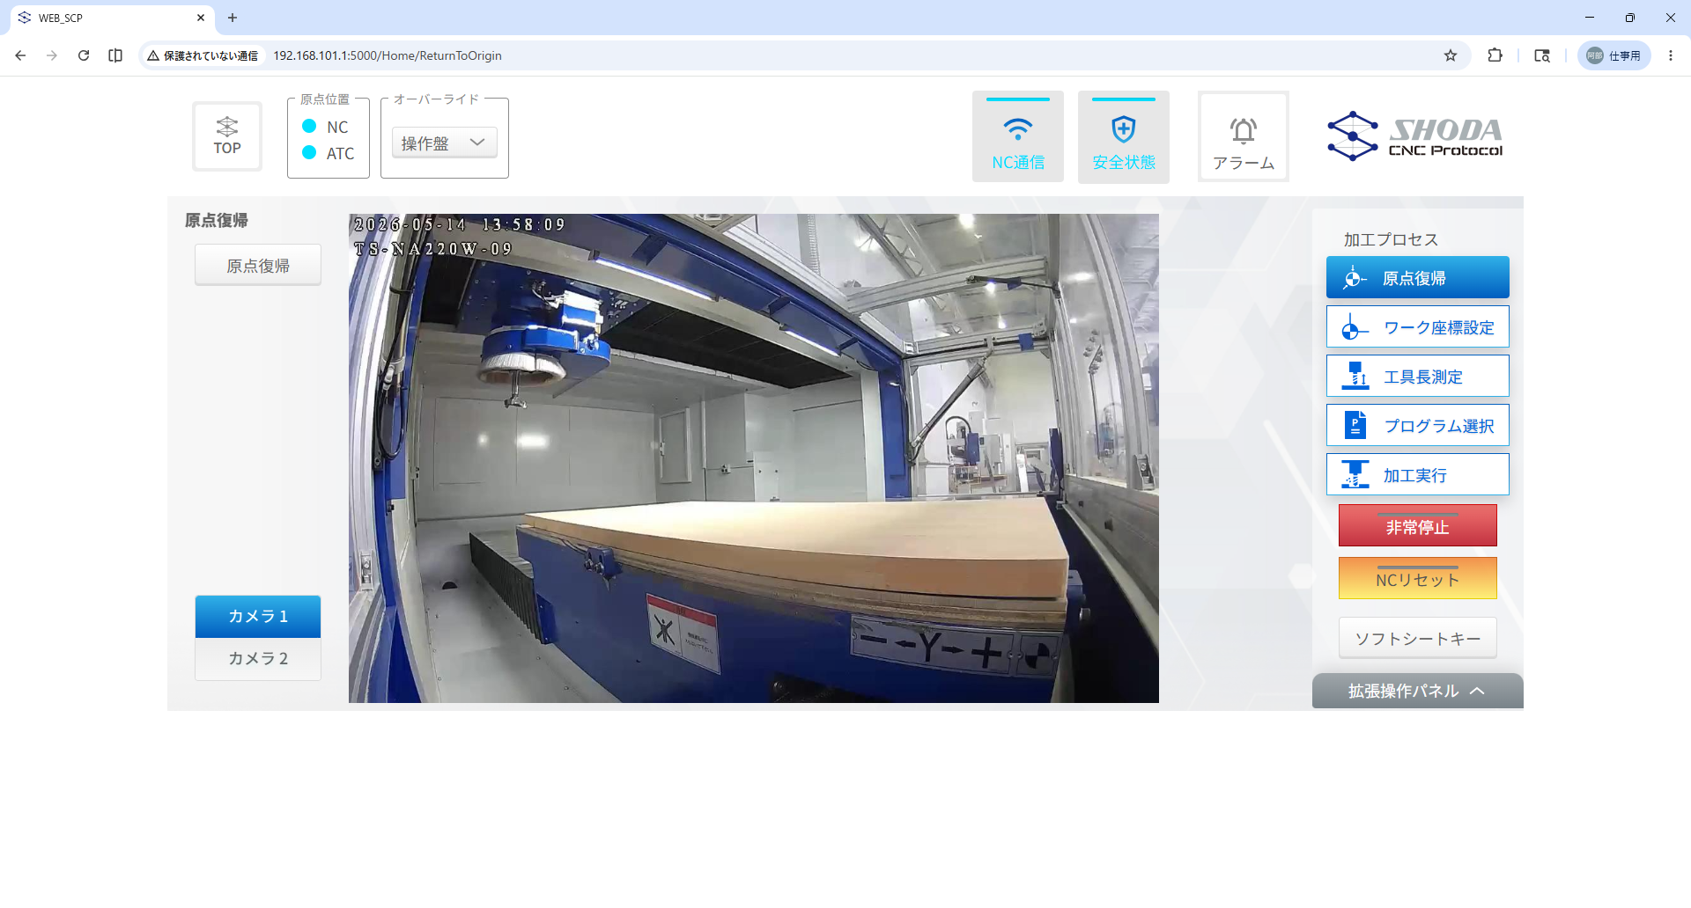Open the split view icon in the browser toolbar
The width and height of the screenshot is (1691, 908).
[x=115, y=55]
